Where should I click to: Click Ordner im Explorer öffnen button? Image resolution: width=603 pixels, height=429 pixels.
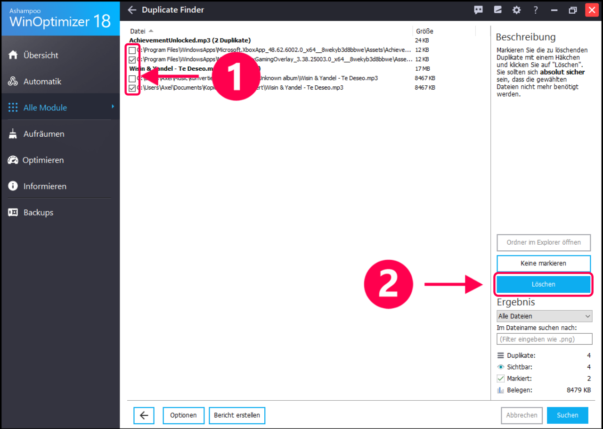(544, 242)
